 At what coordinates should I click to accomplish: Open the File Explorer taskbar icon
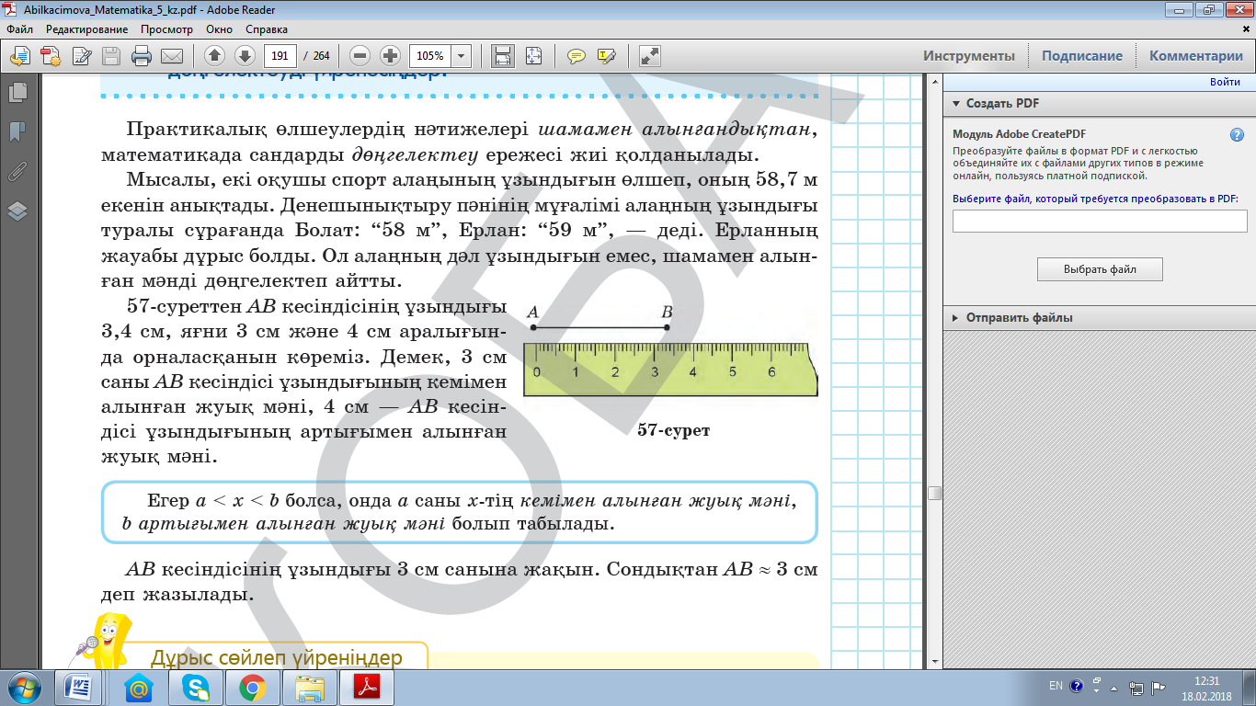[x=309, y=687]
